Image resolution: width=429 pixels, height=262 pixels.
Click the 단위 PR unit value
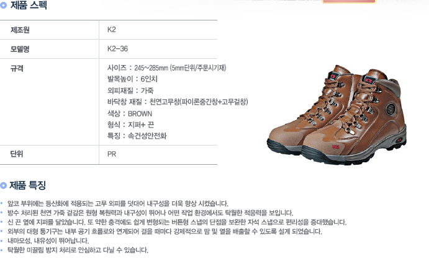(x=112, y=154)
